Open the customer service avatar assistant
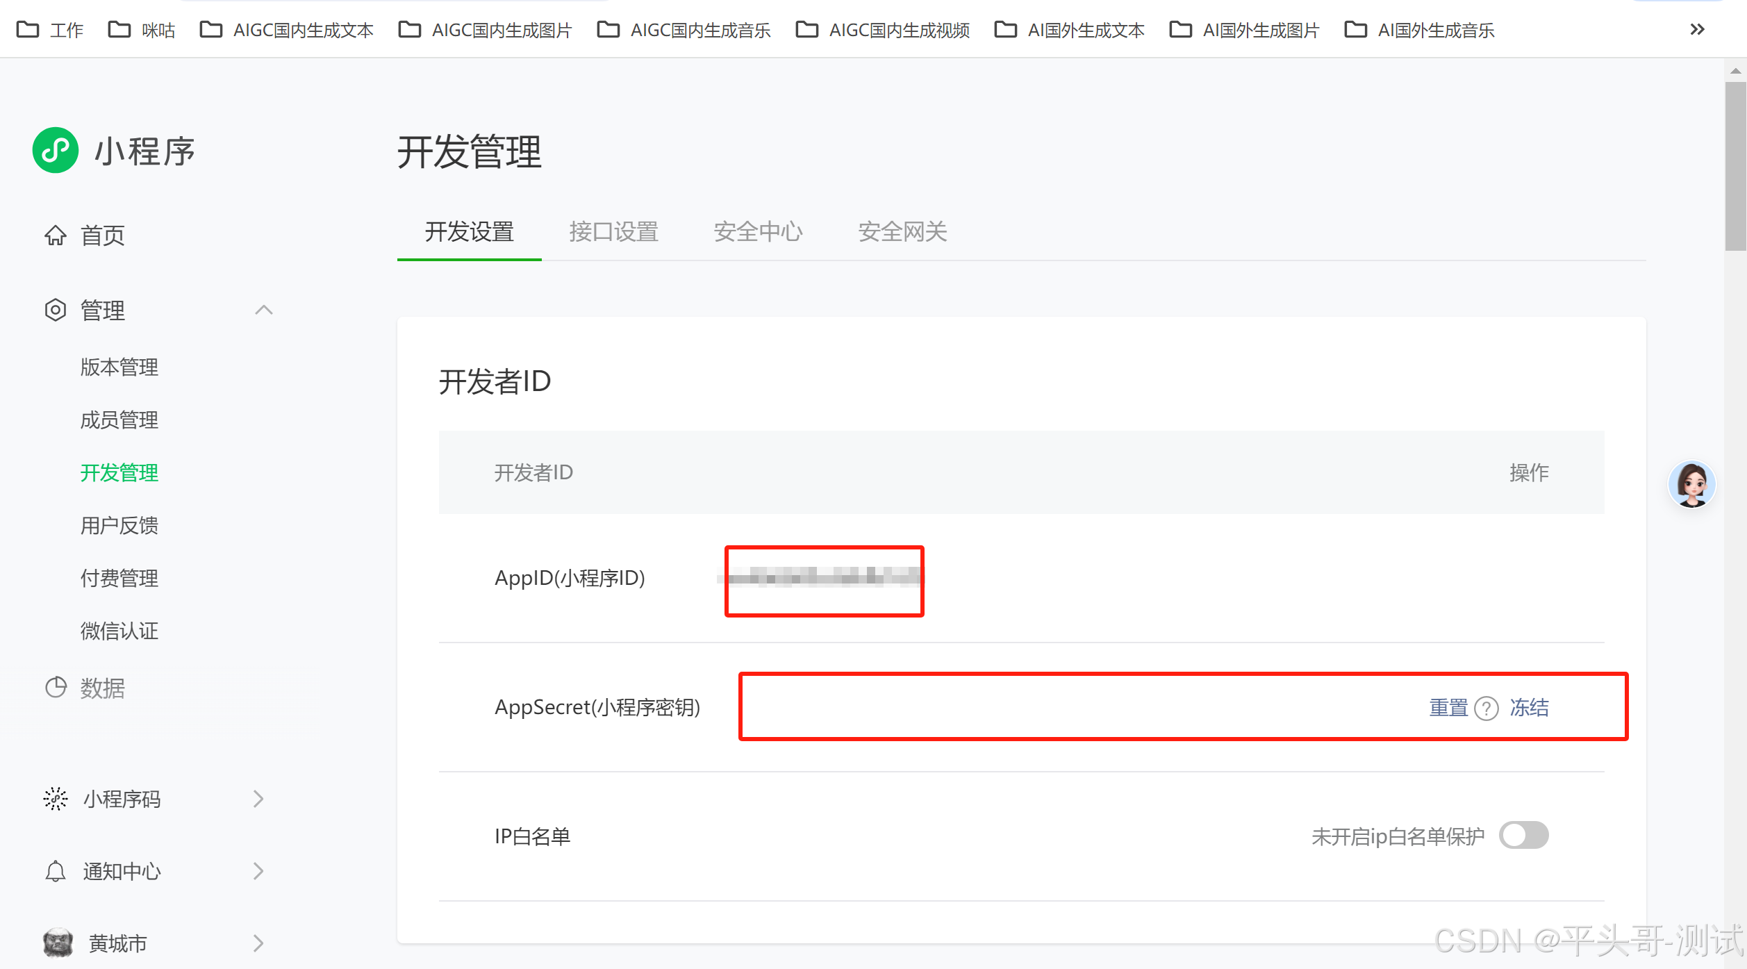This screenshot has height=969, width=1747. click(x=1691, y=484)
